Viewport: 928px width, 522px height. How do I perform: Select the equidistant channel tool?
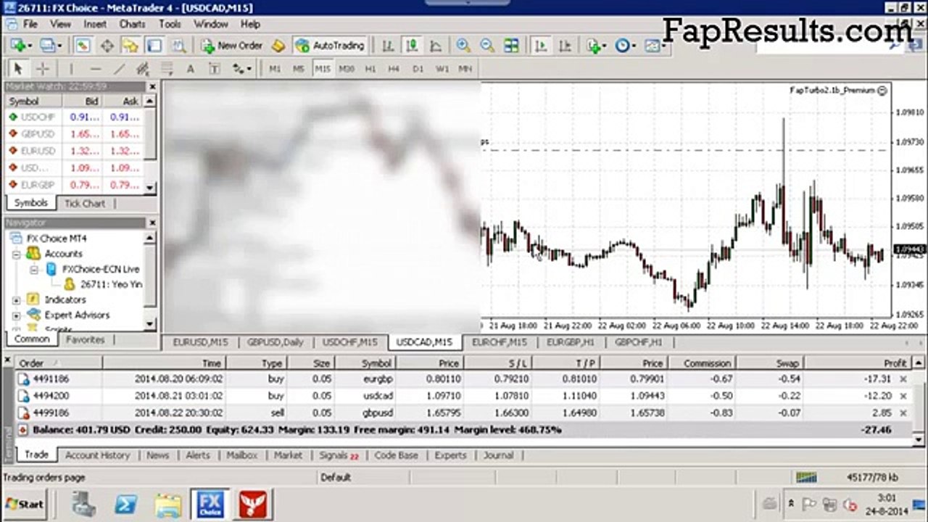tap(143, 69)
